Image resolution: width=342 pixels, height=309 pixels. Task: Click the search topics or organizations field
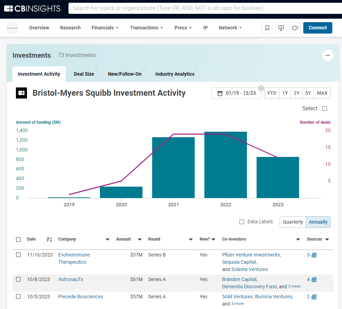(x=205, y=8)
